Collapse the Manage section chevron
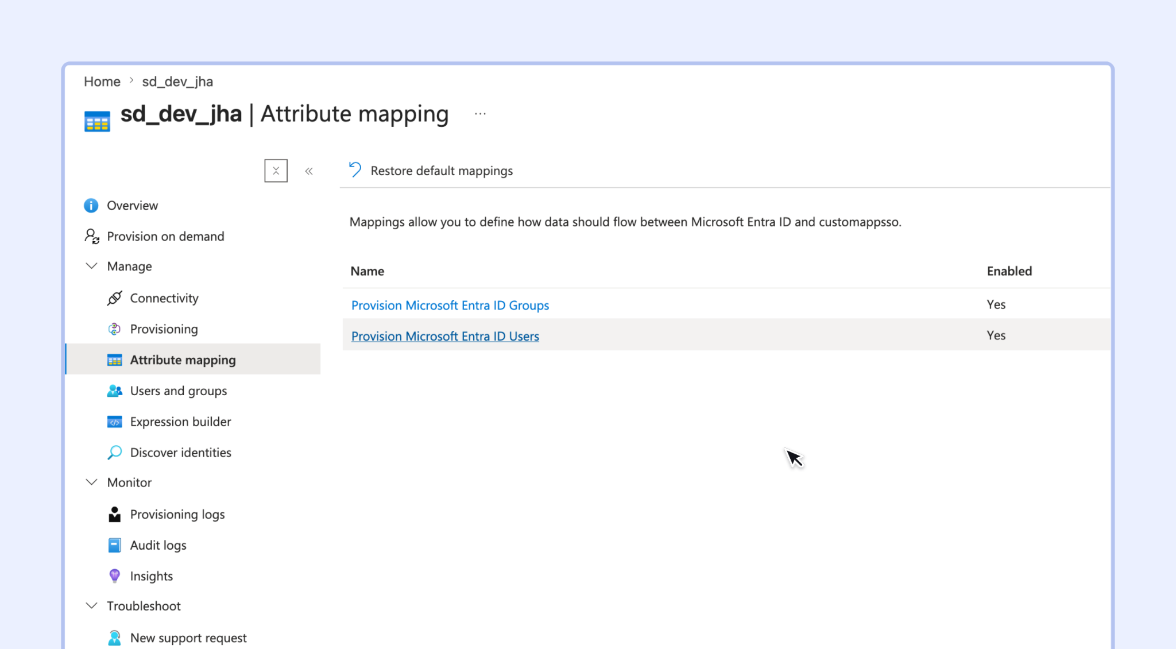1176x649 pixels. tap(91, 266)
